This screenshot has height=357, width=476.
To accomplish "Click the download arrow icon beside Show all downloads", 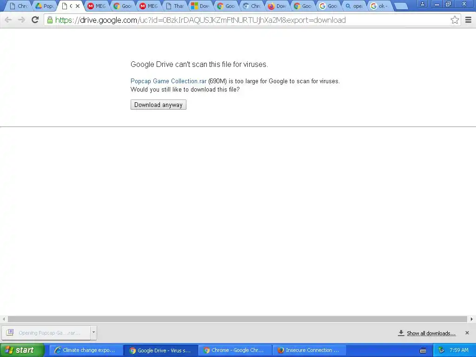I will click(401, 333).
